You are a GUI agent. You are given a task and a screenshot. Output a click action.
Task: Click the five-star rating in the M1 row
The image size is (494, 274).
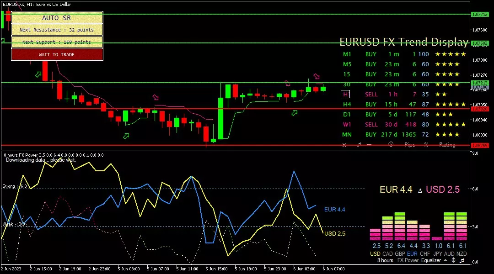coord(451,54)
